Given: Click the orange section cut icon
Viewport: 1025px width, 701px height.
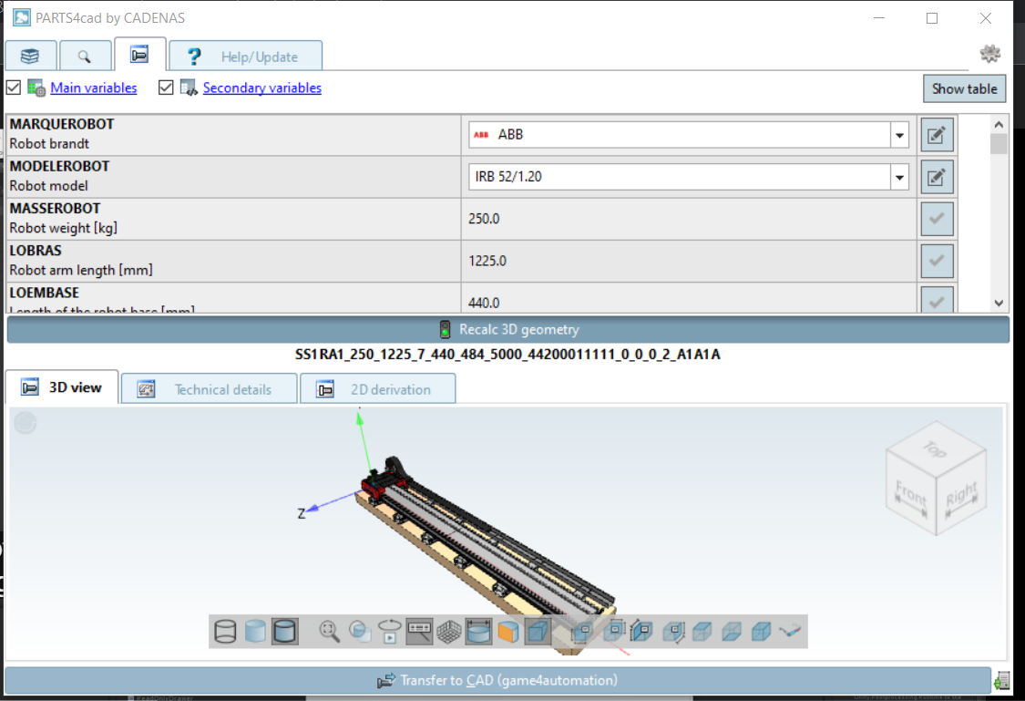Looking at the screenshot, I should pyautogui.click(x=507, y=632).
